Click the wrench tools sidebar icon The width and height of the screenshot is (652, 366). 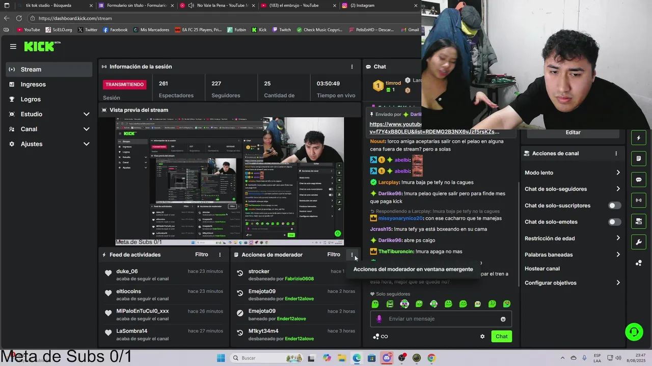pos(639,242)
